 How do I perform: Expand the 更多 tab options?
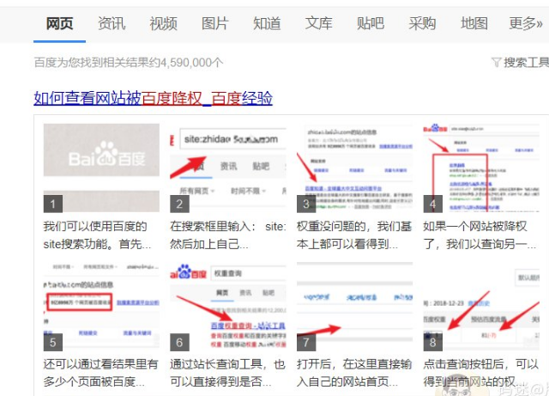coord(526,23)
